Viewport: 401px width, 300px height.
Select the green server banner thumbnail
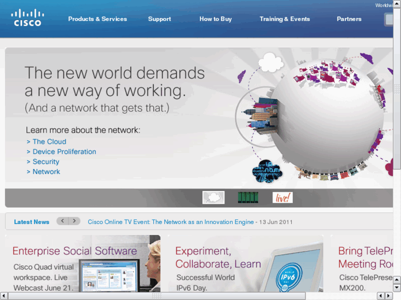[x=248, y=198]
